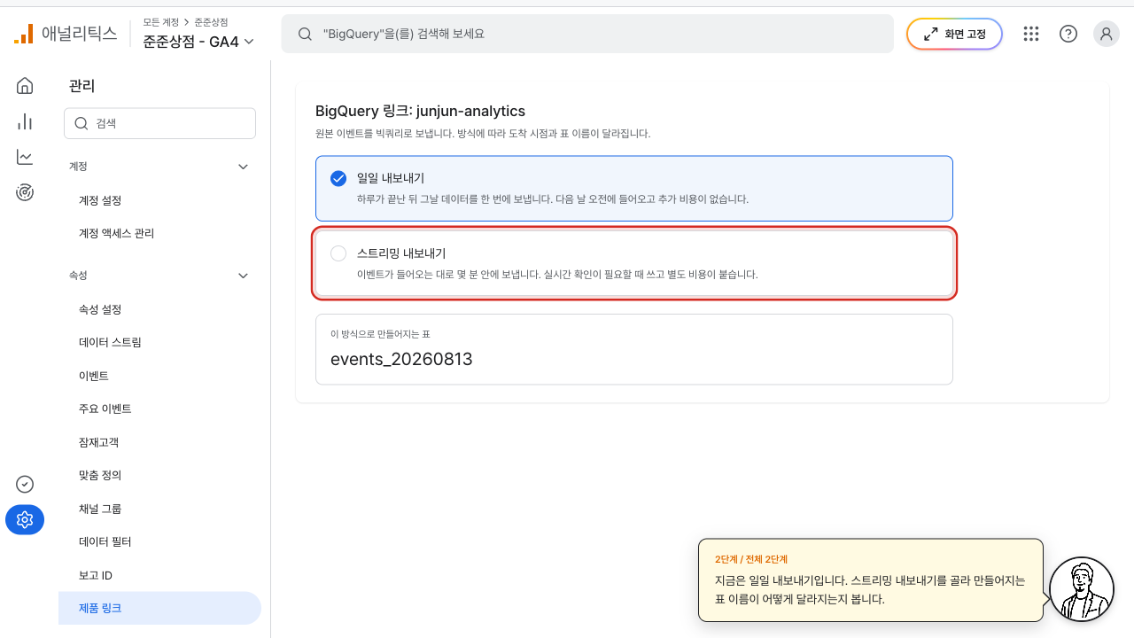Collapse the 속성 section
Screen dimensions: 1134x638
point(244,276)
